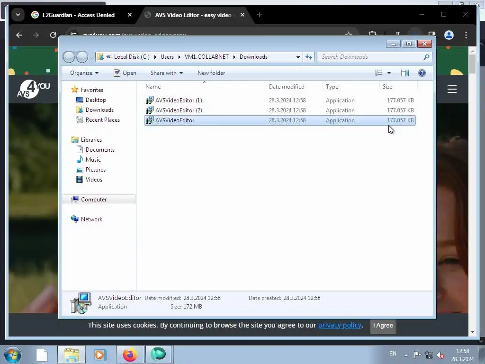Expand the view options dropdown arrow
This screenshot has width=485, height=364.
[389, 73]
